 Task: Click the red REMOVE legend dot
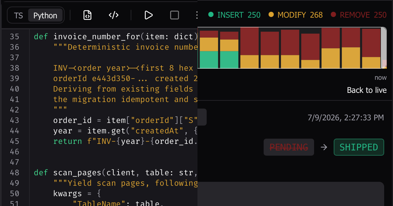pyautogui.click(x=333, y=15)
